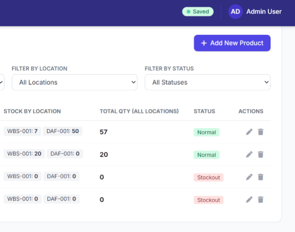Click the Stock By Location column header
The width and height of the screenshot is (295, 232).
pyautogui.click(x=32, y=111)
